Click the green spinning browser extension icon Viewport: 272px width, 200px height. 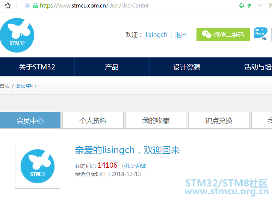coord(242,6)
